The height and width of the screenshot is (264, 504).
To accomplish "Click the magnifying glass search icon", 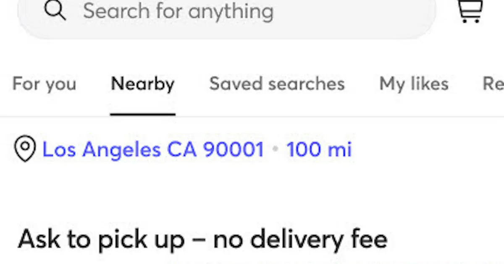I will tap(55, 10).
